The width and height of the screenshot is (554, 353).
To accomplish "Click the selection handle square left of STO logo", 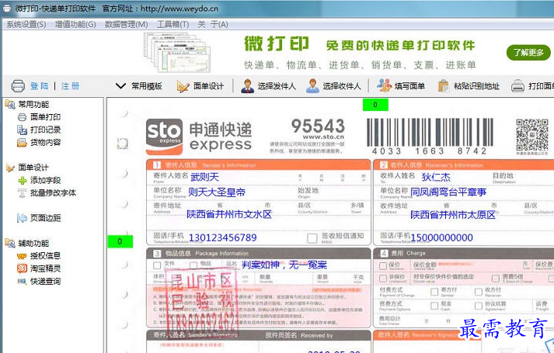I will pyautogui.click(x=122, y=144).
